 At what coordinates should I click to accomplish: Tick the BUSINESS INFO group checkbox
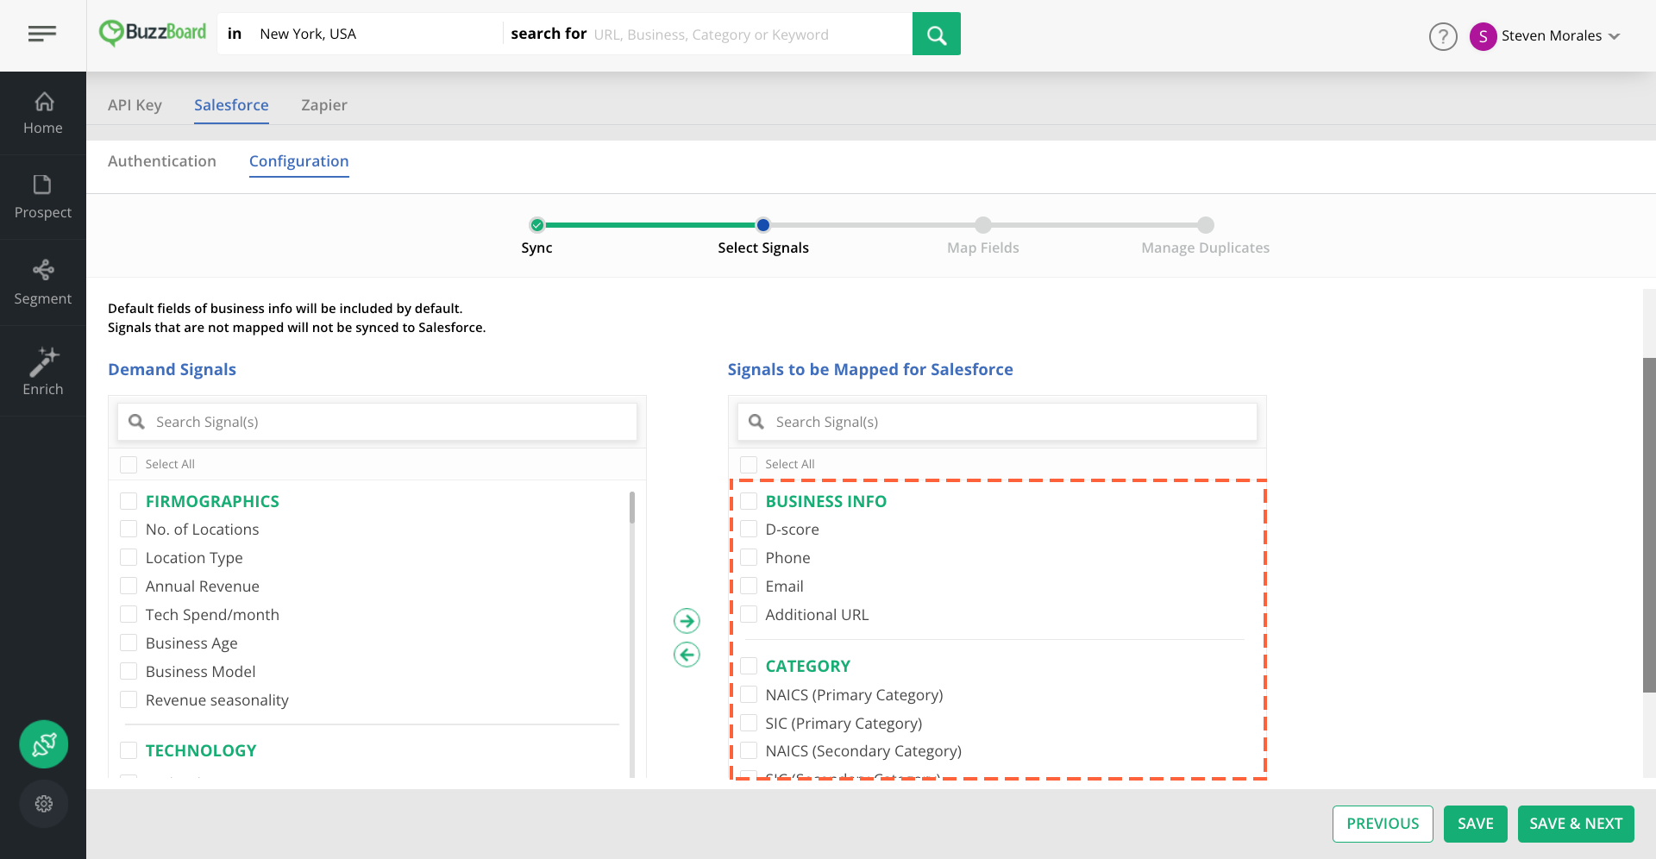pos(749,501)
